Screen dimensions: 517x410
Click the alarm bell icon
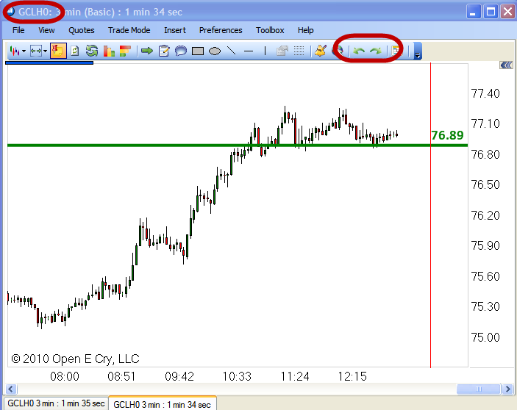click(320, 51)
